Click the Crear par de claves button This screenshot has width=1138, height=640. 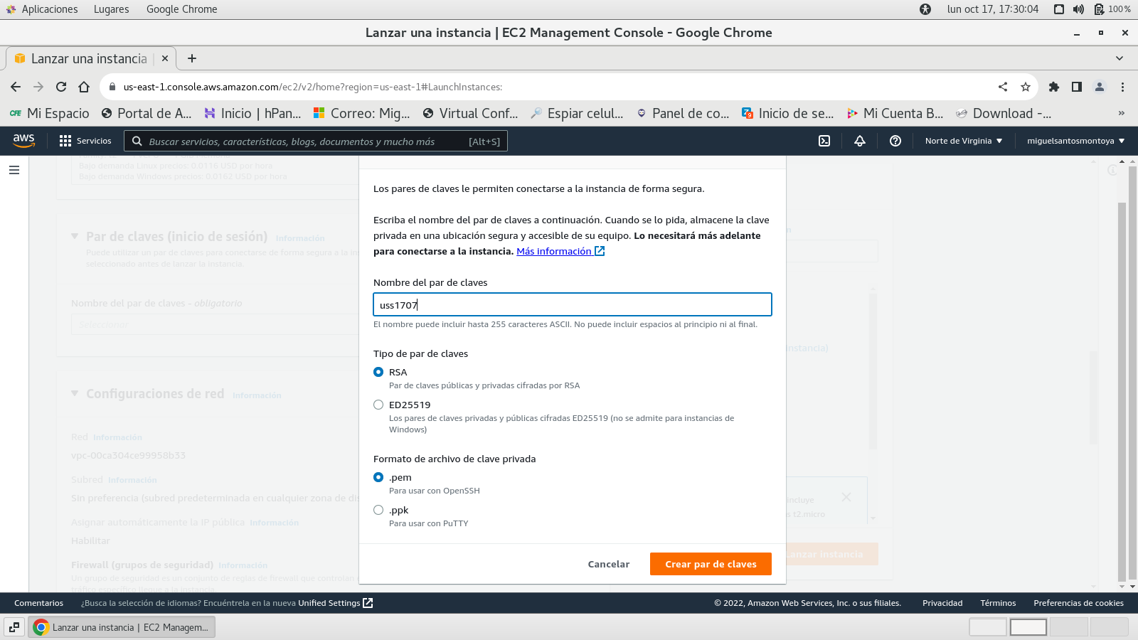(711, 564)
